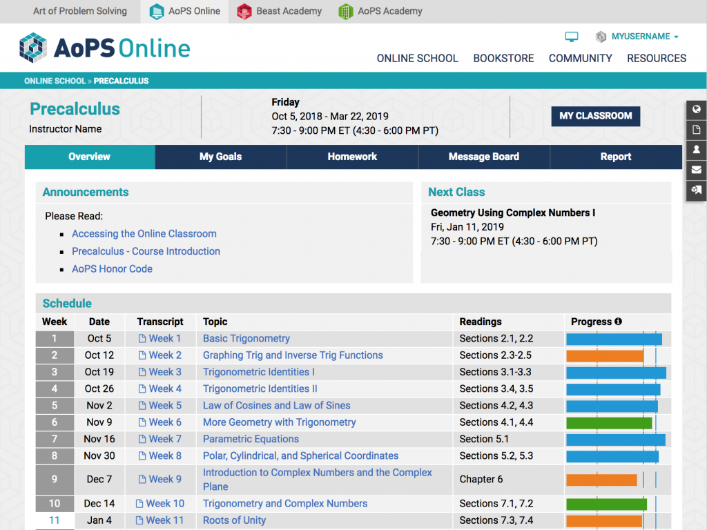707x530 pixels.
Task: Open the Basic Trigonometry topic
Action: (x=246, y=338)
